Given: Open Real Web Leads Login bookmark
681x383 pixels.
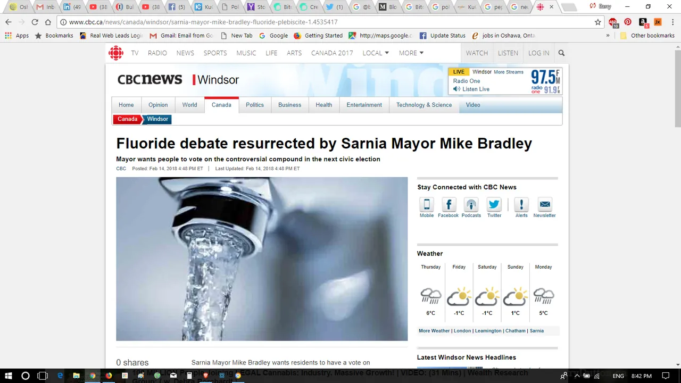Looking at the screenshot, I should pos(111,36).
